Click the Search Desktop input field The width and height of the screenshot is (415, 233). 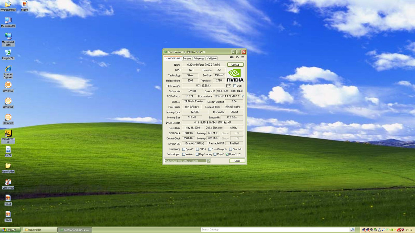pos(275,229)
